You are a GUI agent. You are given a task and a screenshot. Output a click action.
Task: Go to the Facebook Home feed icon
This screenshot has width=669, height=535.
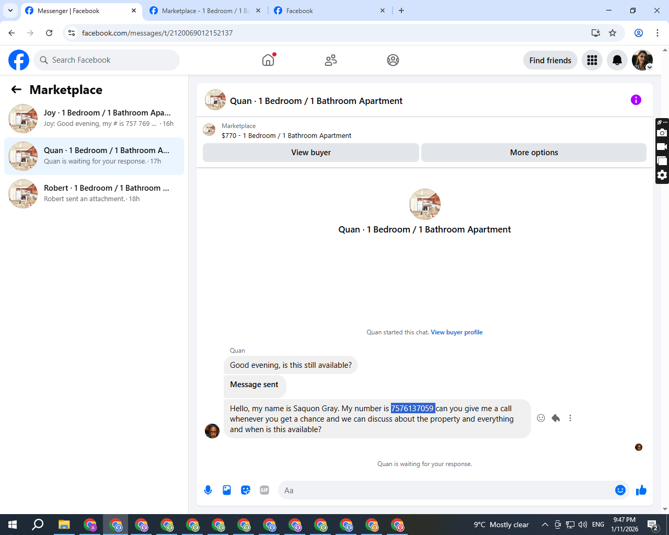coord(268,60)
